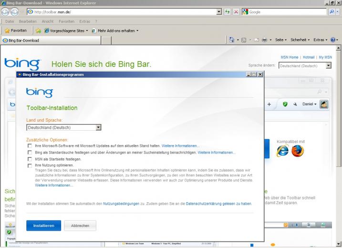Screen dimensions: 342x248
Task: Click the blue Help question mark icon
Action: click(333, 40)
